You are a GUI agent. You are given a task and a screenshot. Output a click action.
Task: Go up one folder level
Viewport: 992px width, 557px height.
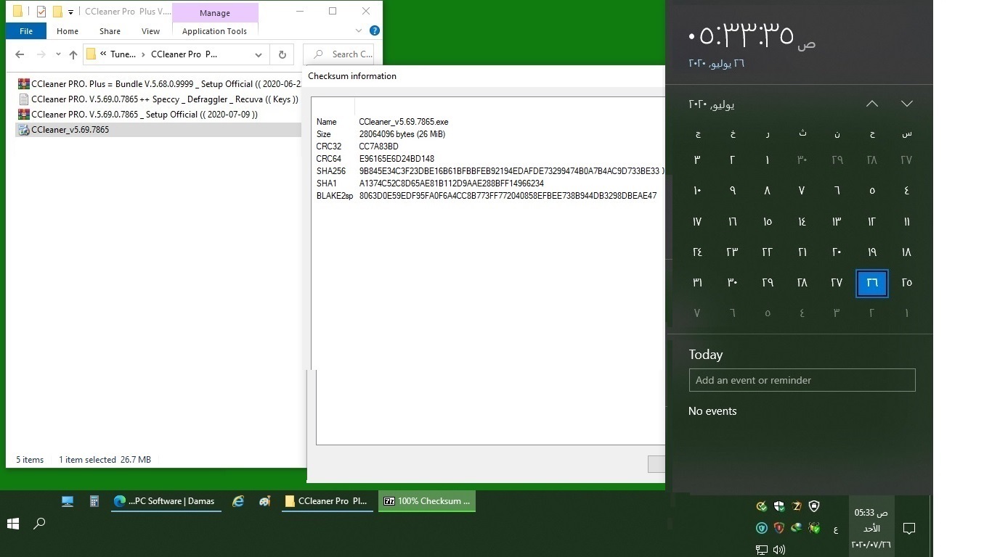[73, 54]
